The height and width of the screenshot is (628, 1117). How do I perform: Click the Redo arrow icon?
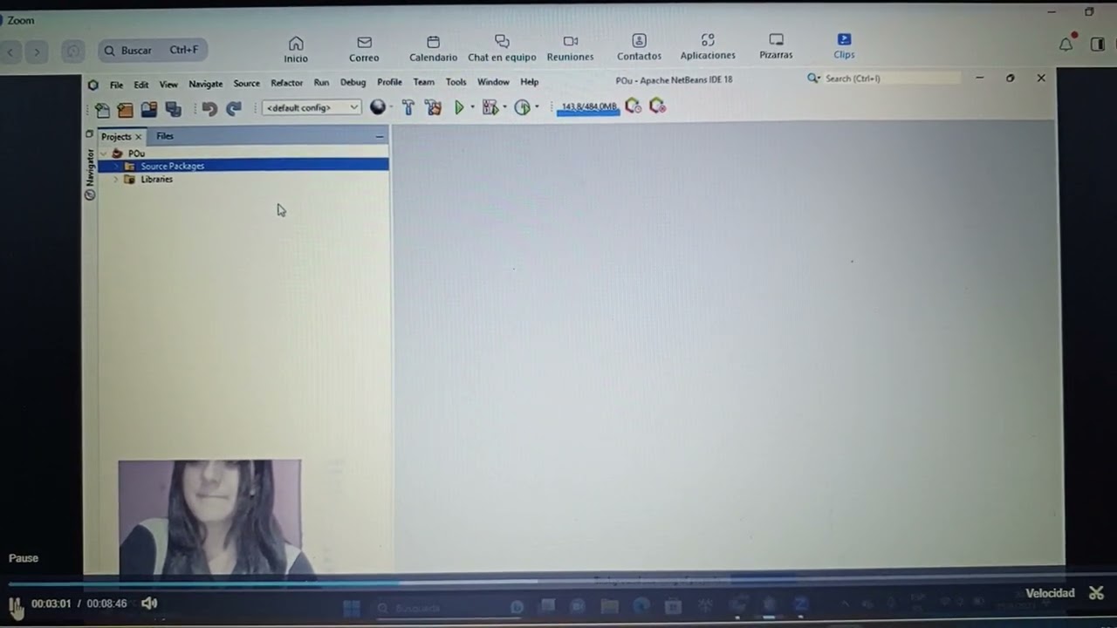(234, 108)
